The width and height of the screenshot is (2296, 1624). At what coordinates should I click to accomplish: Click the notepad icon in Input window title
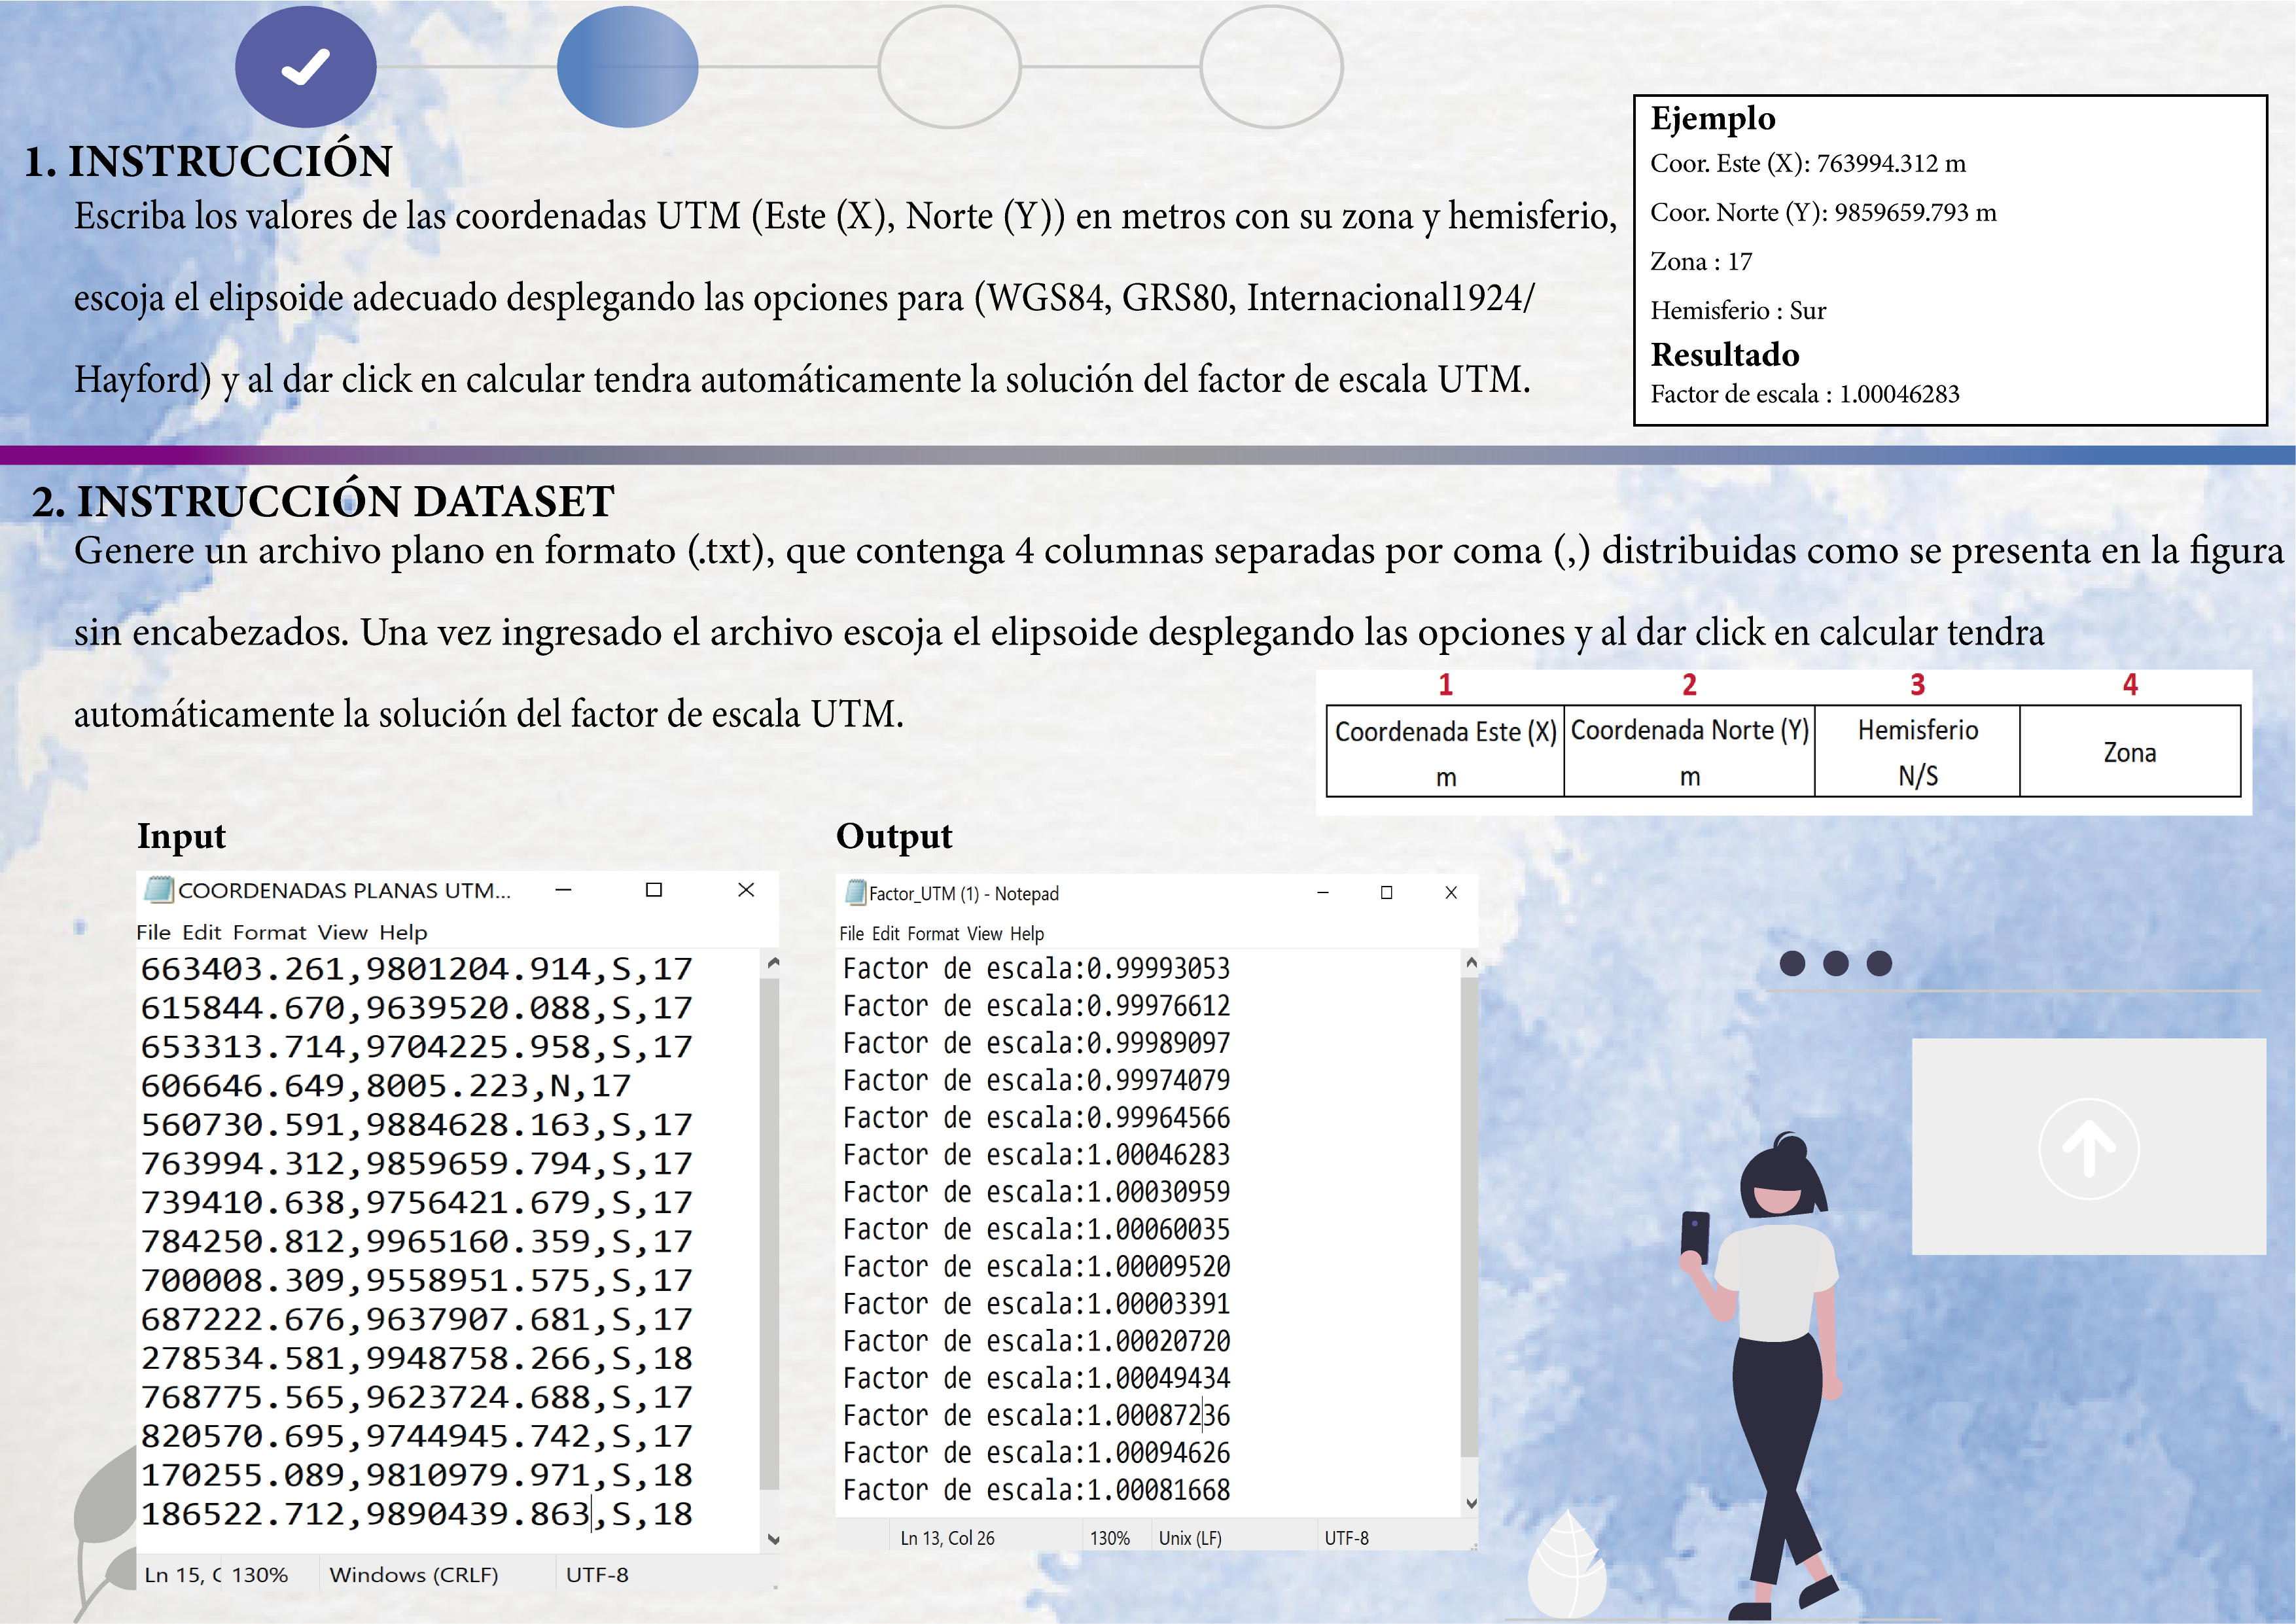158,889
